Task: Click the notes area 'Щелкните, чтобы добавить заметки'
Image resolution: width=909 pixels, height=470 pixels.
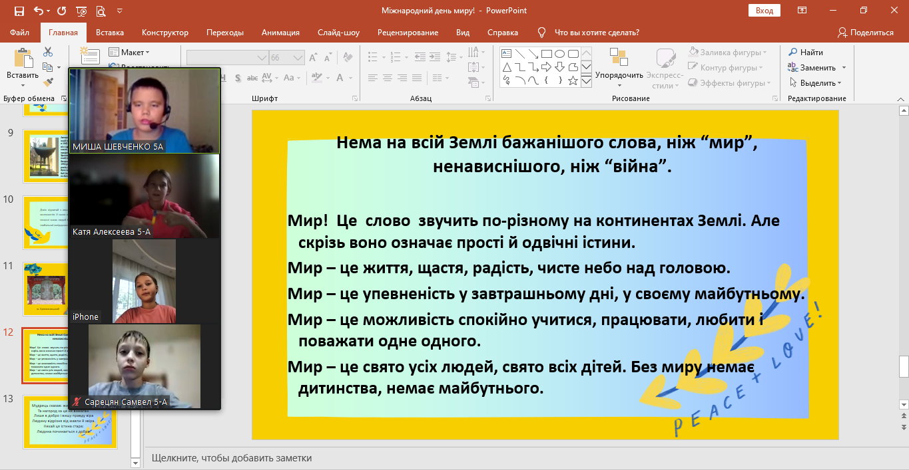Action: (x=232, y=458)
